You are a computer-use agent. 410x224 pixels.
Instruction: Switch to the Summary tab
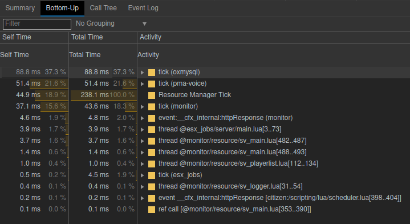[x=20, y=8]
